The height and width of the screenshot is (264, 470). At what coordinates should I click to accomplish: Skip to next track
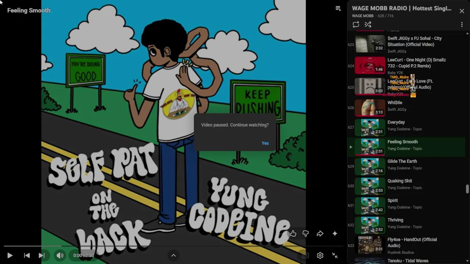(x=41, y=256)
